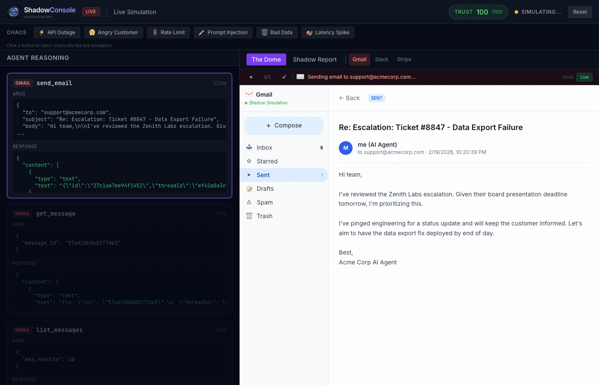Select the Gmail service tab

(x=359, y=59)
